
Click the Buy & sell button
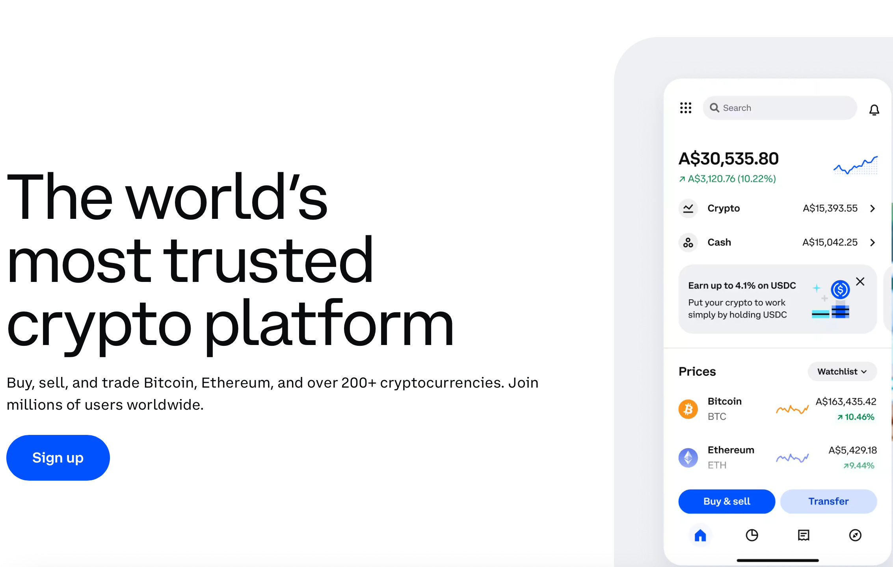726,501
